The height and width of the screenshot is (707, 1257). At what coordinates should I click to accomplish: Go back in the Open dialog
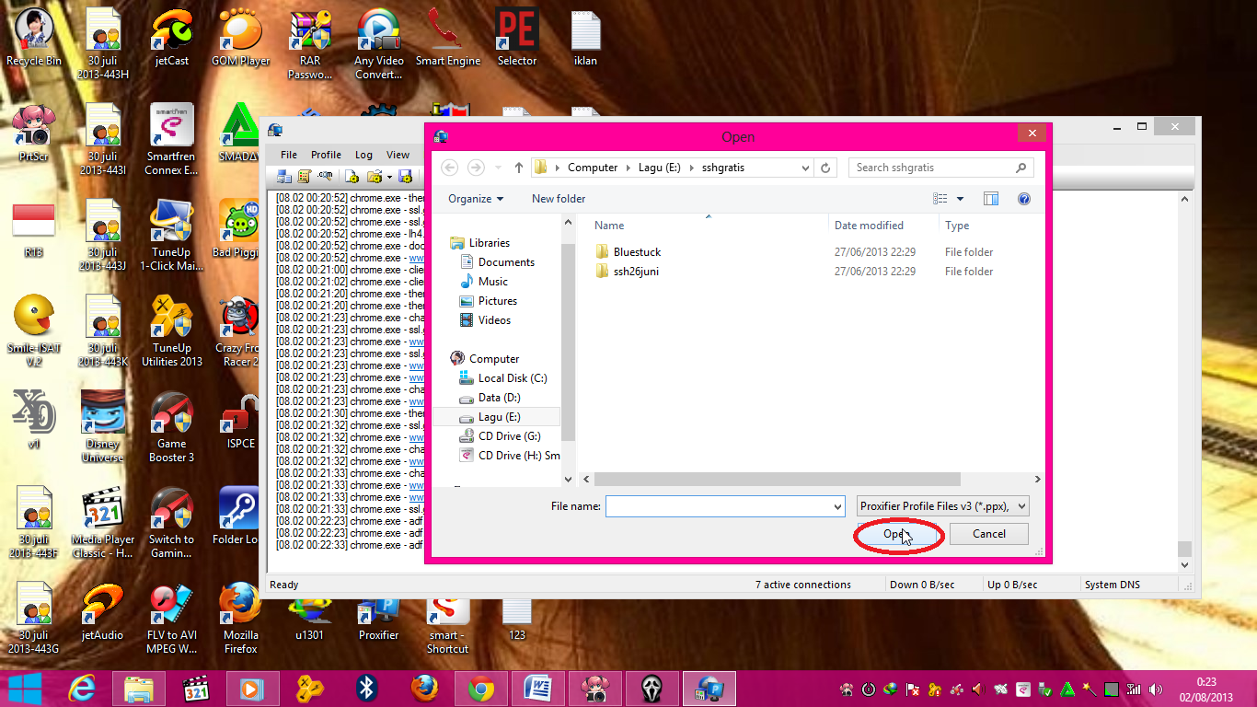pos(449,168)
